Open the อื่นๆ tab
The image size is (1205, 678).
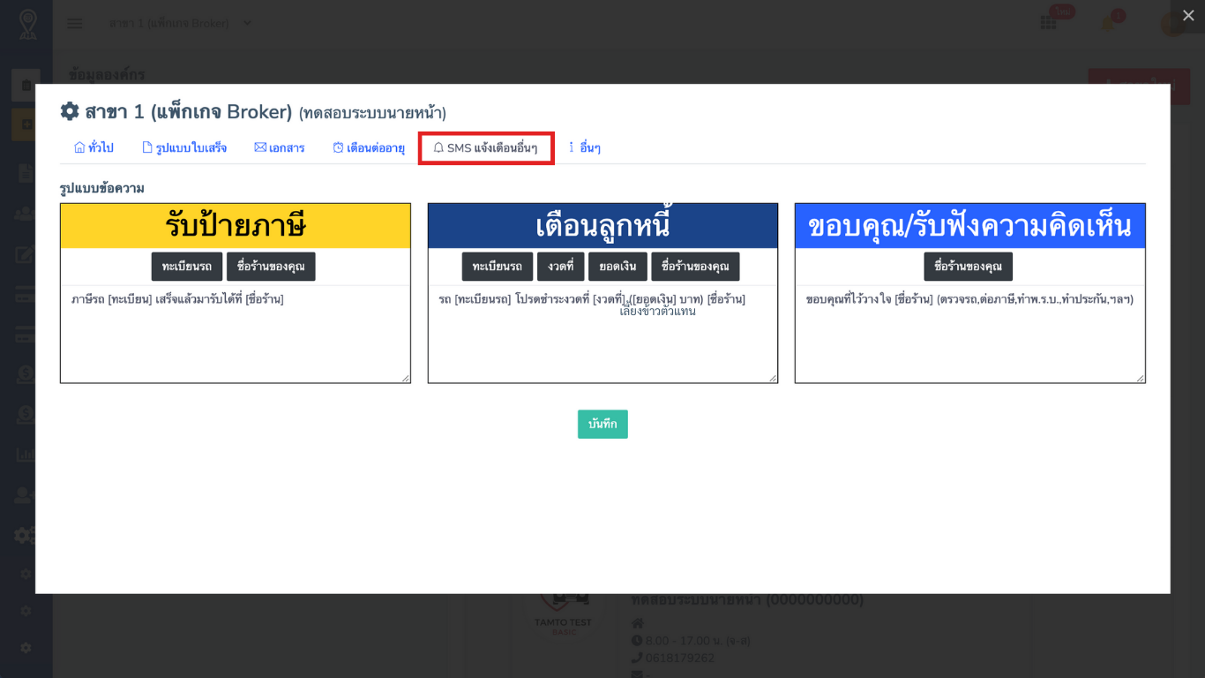585,147
